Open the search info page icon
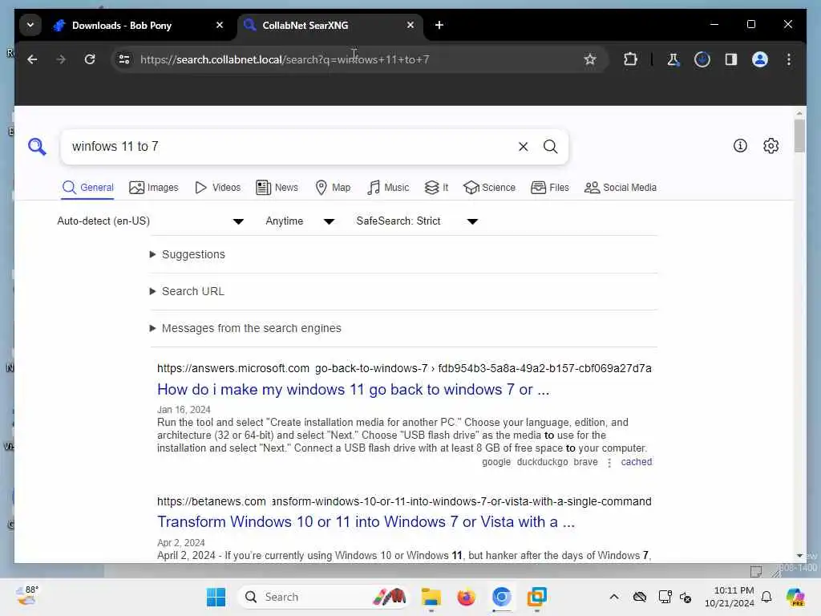This screenshot has height=616, width=821. point(740,146)
